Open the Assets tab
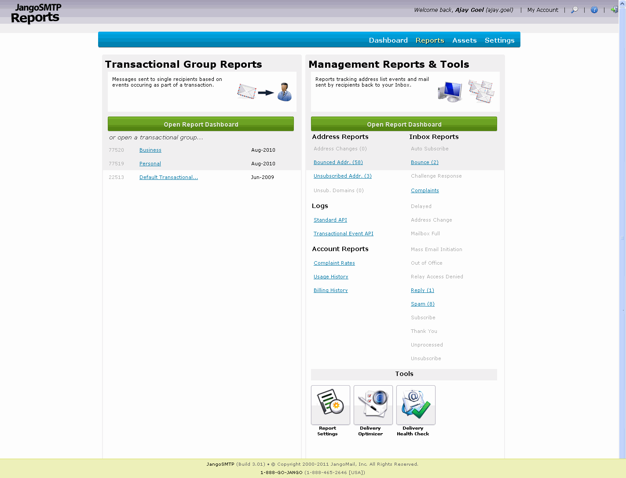626x478 pixels. click(464, 40)
